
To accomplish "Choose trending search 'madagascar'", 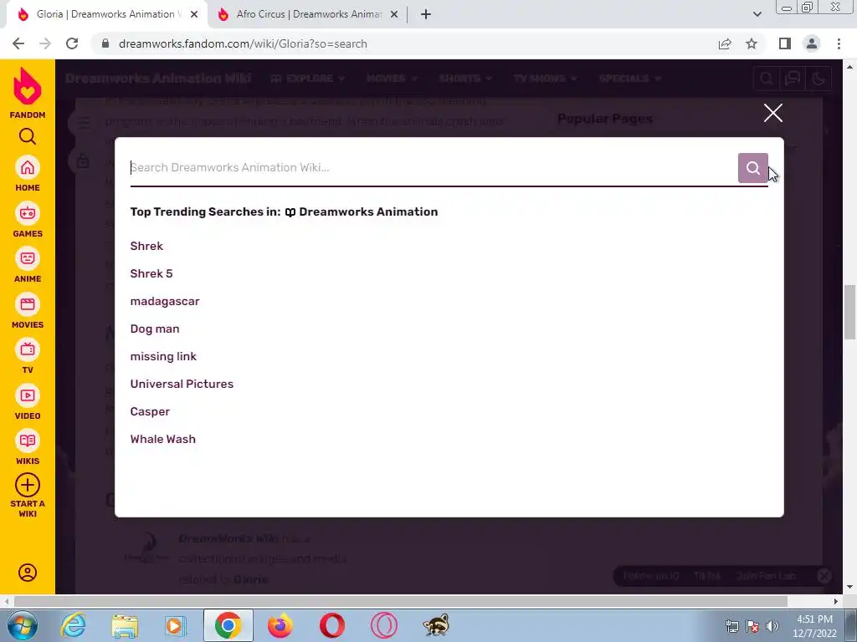I will click(x=165, y=301).
